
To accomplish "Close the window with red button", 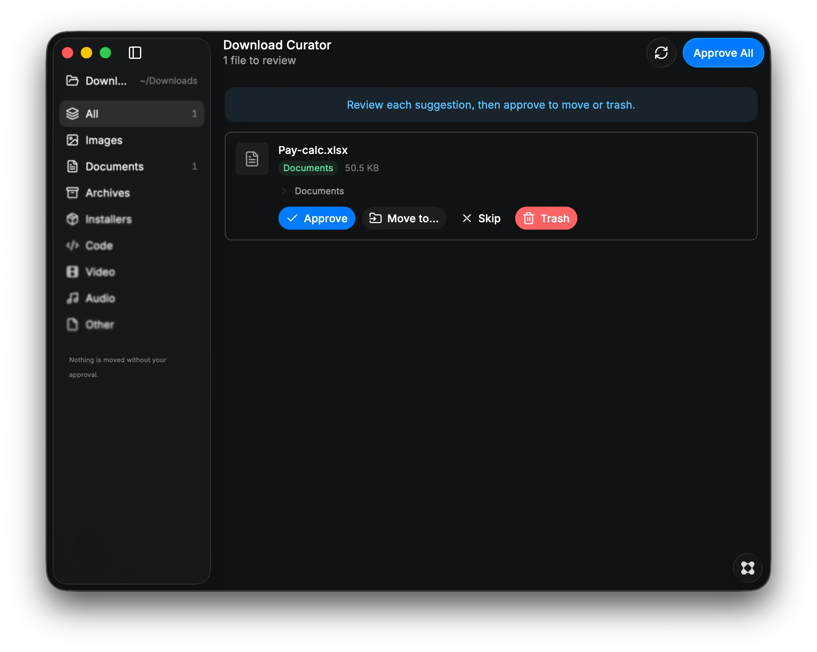I will tap(68, 53).
